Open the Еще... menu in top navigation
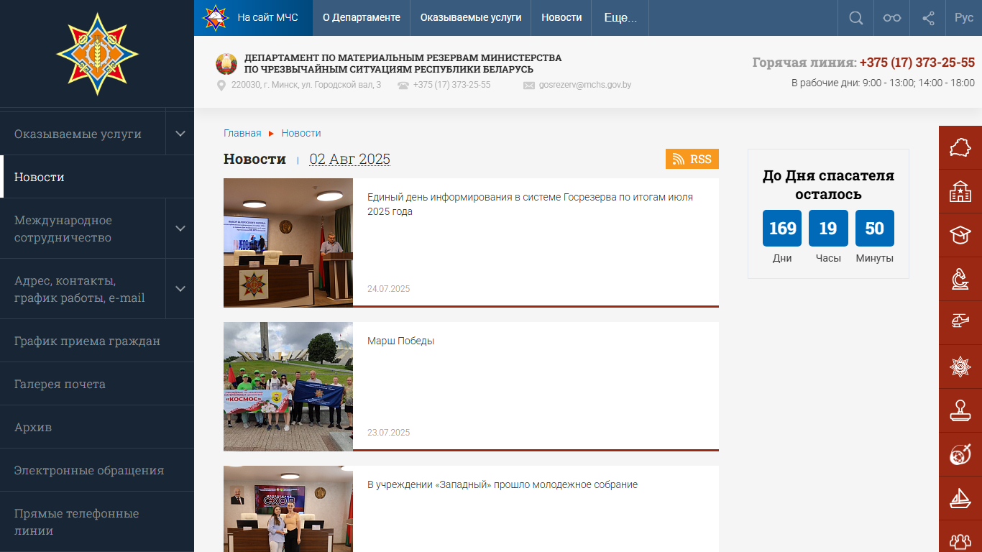The image size is (982, 552). click(620, 18)
